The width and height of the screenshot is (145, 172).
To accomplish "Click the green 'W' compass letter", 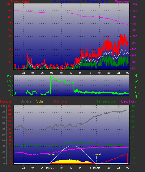I will (x=136, y=81).
